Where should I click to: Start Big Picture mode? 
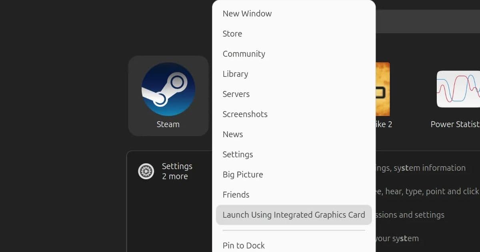[x=242, y=174]
